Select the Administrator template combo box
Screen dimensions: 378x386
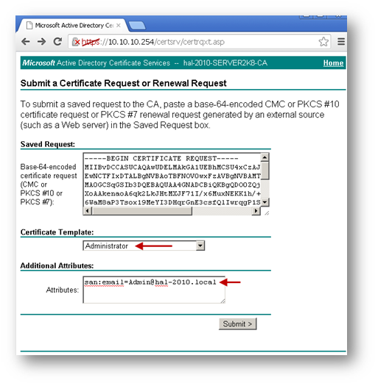144,246
